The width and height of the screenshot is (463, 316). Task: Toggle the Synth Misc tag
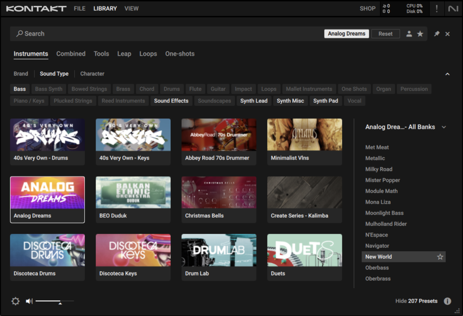pos(290,101)
